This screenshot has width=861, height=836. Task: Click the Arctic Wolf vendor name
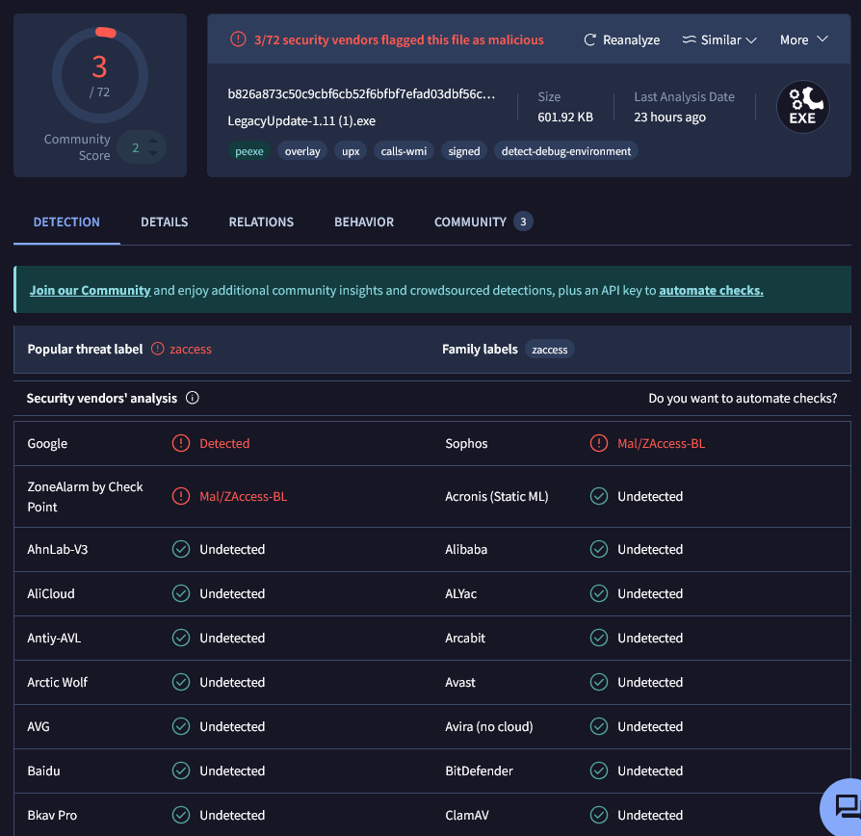click(57, 682)
